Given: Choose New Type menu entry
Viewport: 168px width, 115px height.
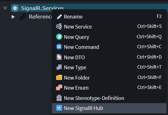Looking at the screenshot, I should (x=109, y=67).
